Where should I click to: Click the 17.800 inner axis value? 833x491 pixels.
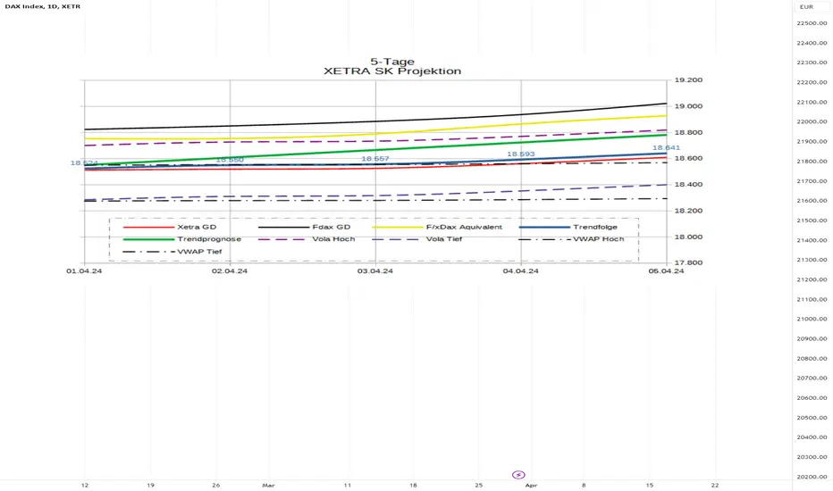point(688,262)
